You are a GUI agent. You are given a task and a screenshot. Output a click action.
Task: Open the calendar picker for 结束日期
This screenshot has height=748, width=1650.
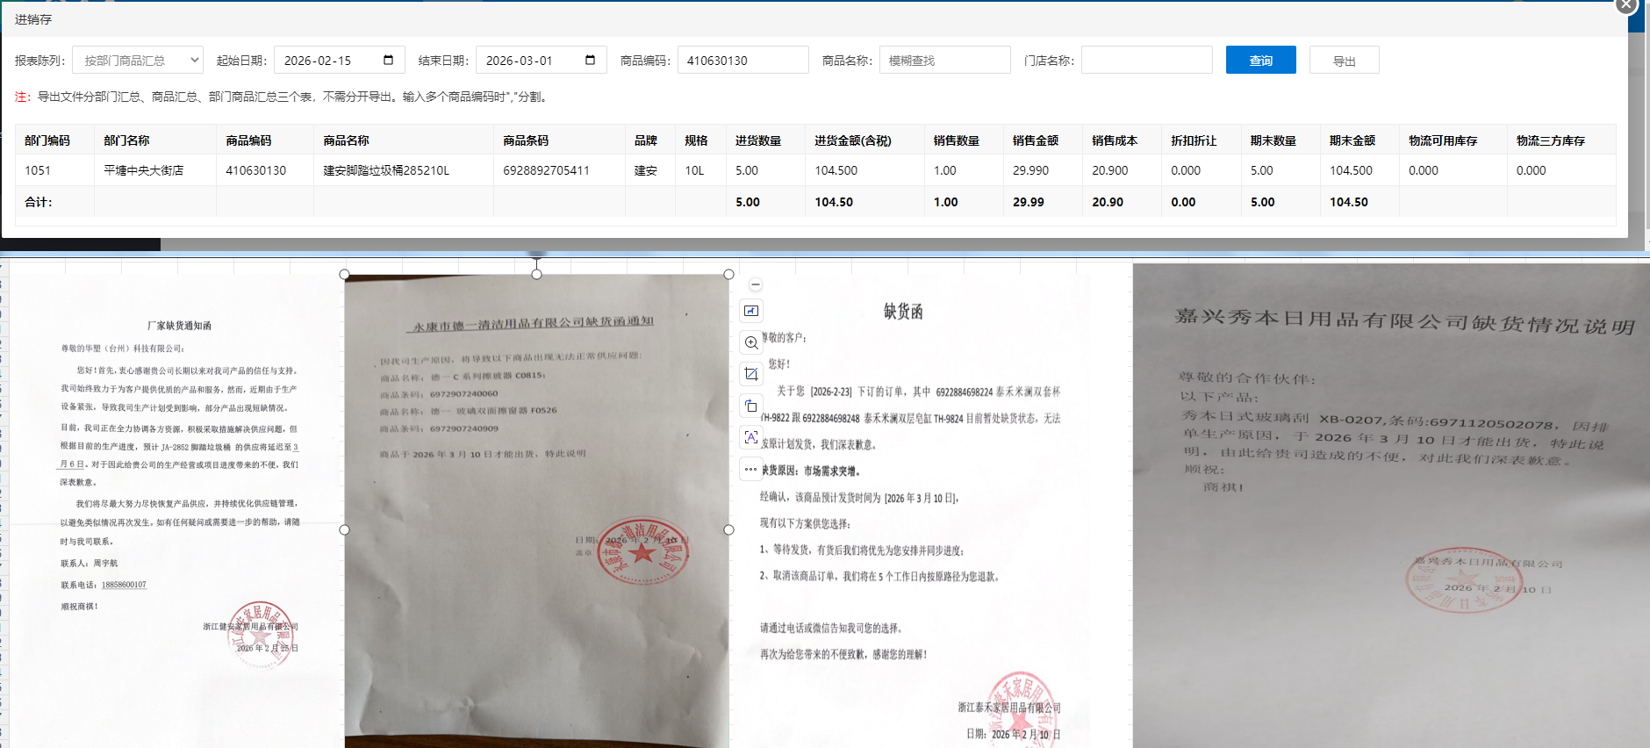coord(590,61)
